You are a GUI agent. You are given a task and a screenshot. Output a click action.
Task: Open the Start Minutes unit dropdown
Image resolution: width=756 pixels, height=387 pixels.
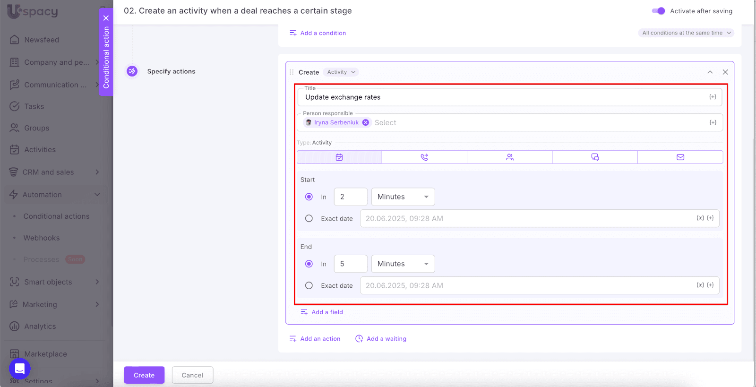click(403, 197)
